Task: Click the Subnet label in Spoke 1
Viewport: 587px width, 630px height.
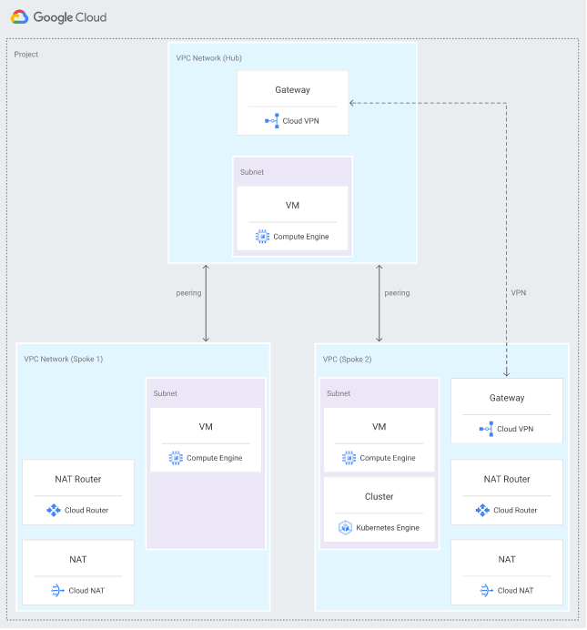Action: pyautogui.click(x=166, y=393)
